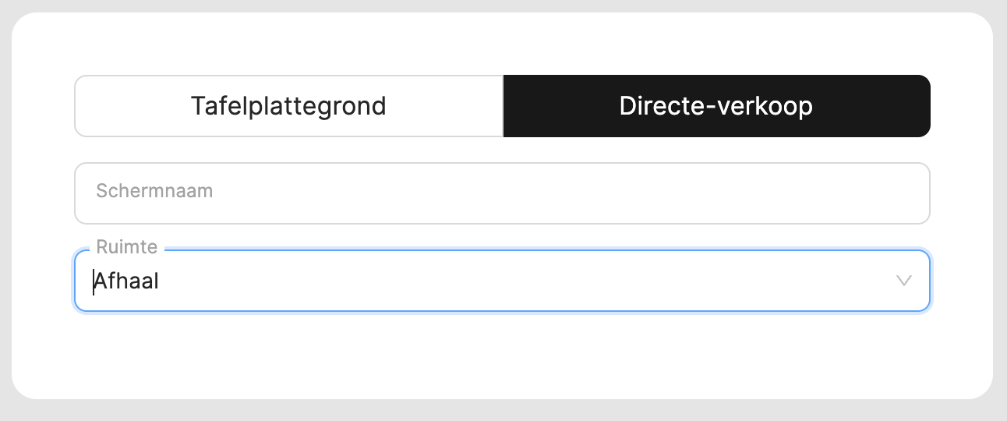Toggle the view mode to Tafelplattegrond
The width and height of the screenshot is (1007, 421).
point(288,106)
